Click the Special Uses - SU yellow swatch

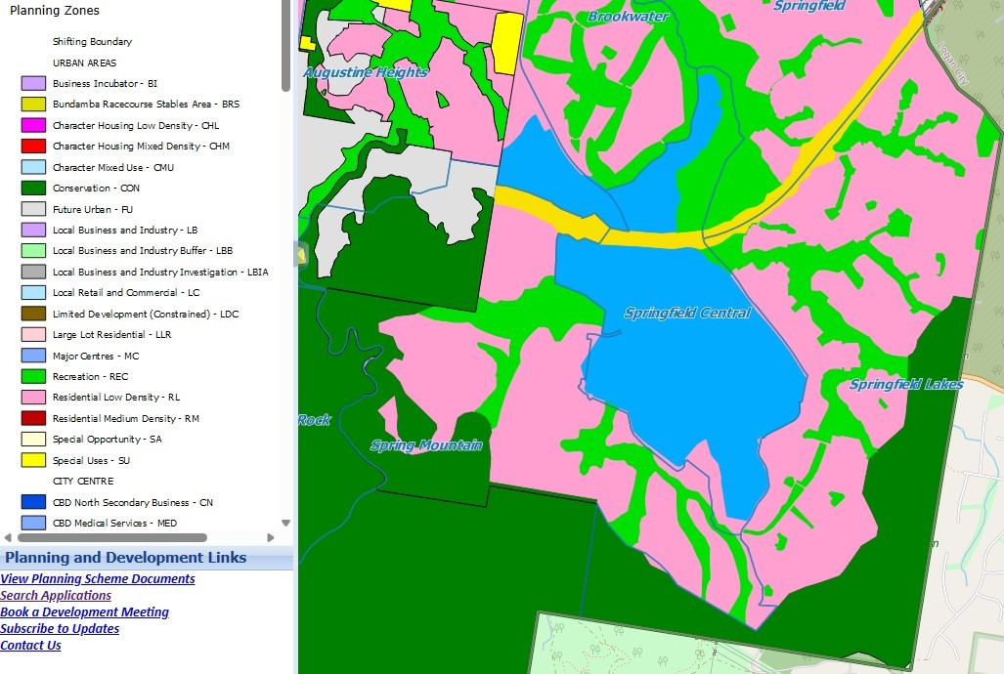coord(33,461)
